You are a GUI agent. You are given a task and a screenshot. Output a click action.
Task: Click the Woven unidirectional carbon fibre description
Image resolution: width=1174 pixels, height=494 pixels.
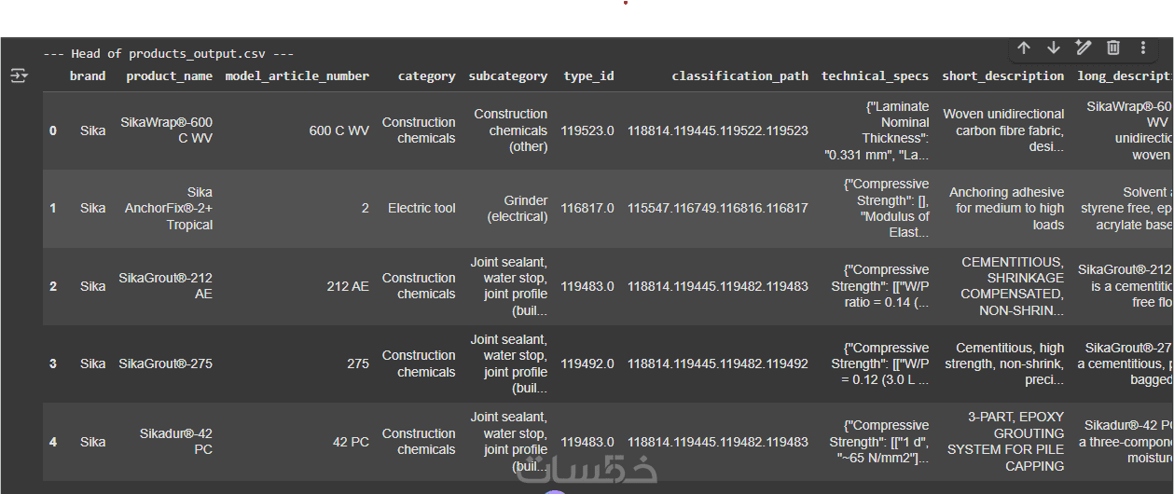1003,130
